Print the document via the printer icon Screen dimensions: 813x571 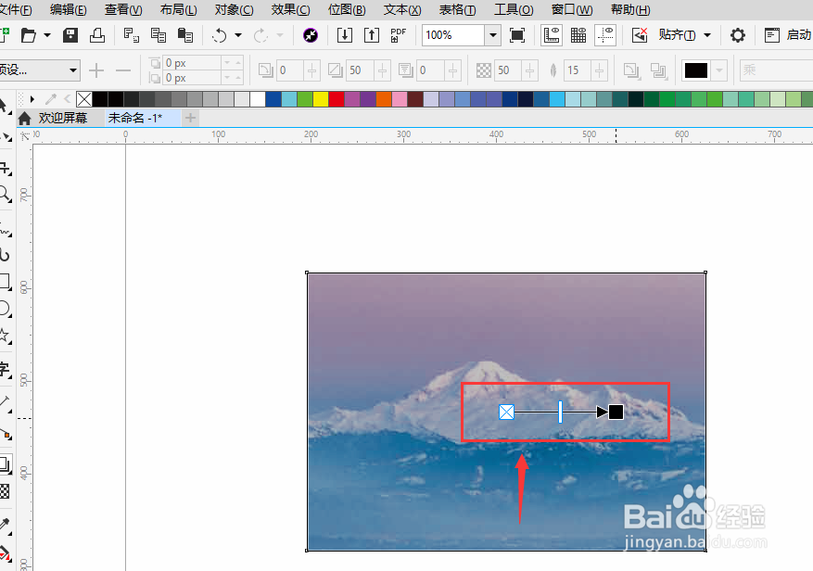[97, 35]
